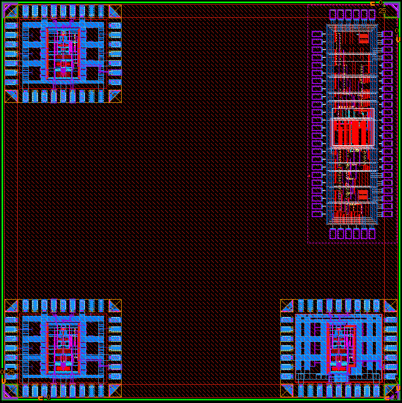This screenshot has width=402, height=403.
Task: Select the orange marker on the bottom-left edge
Action: pyautogui.click(x=41, y=399)
